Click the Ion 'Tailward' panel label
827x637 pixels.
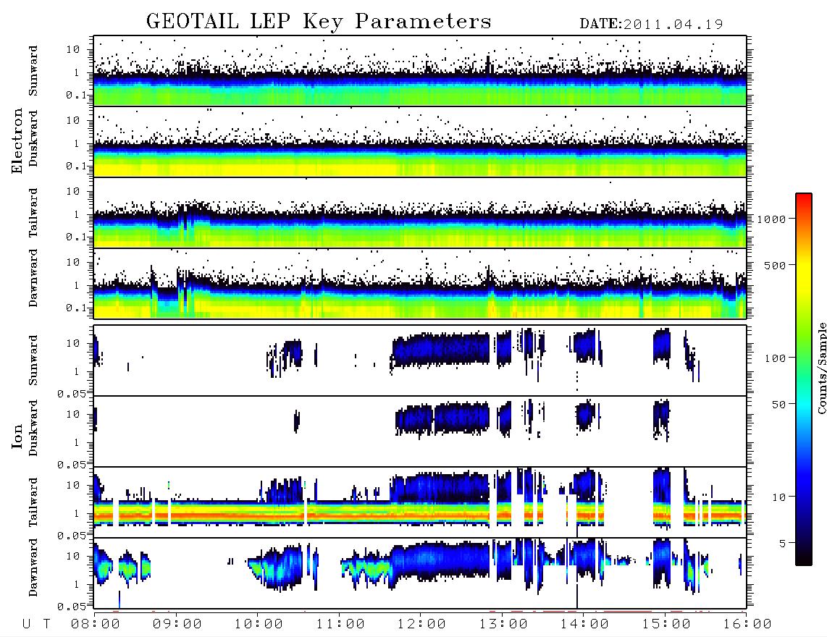tap(33, 502)
